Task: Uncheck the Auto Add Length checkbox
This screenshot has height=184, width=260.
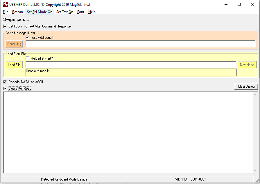Action: [x=27, y=38]
